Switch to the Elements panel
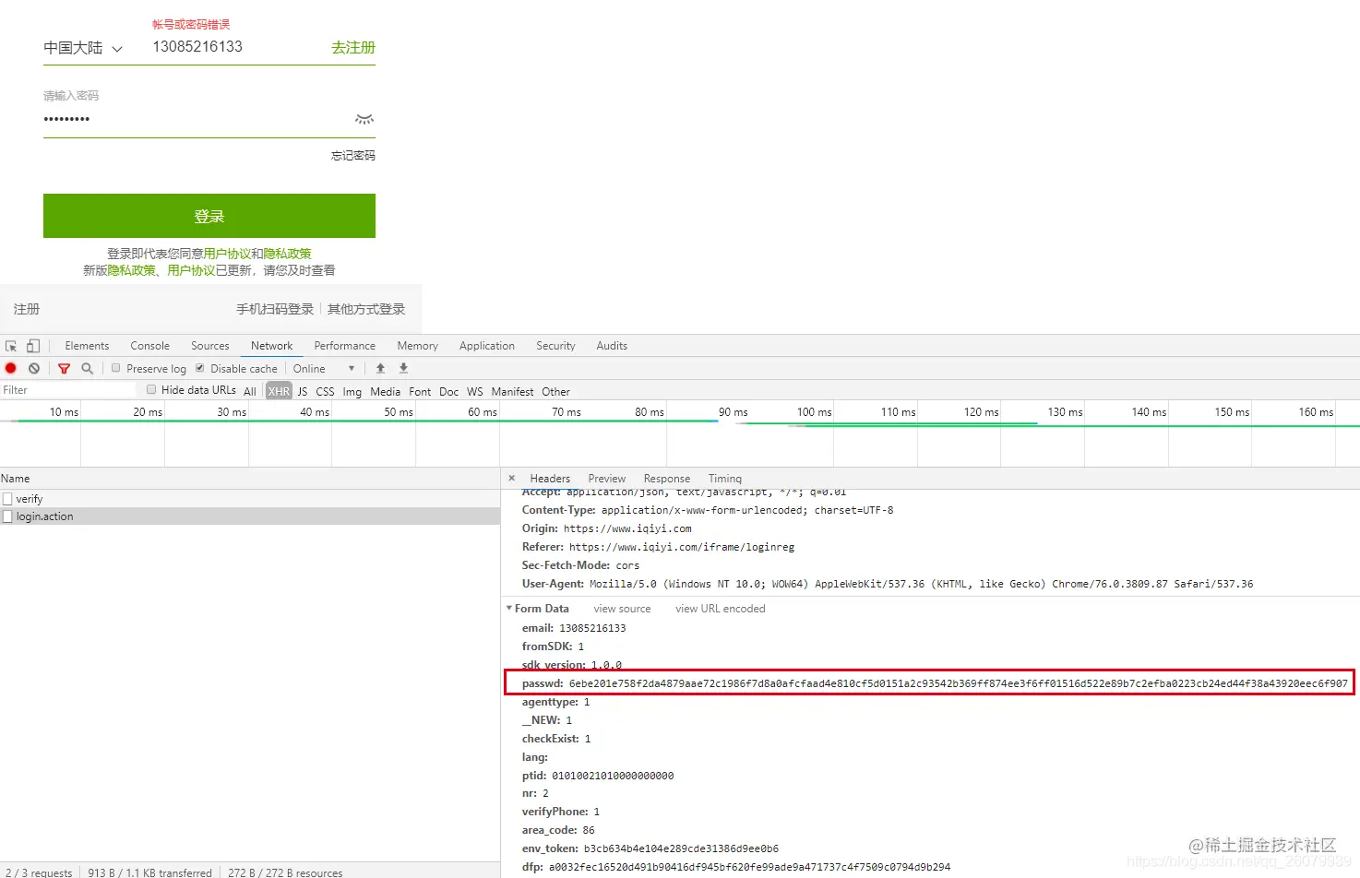1360x878 pixels. pyautogui.click(x=87, y=346)
